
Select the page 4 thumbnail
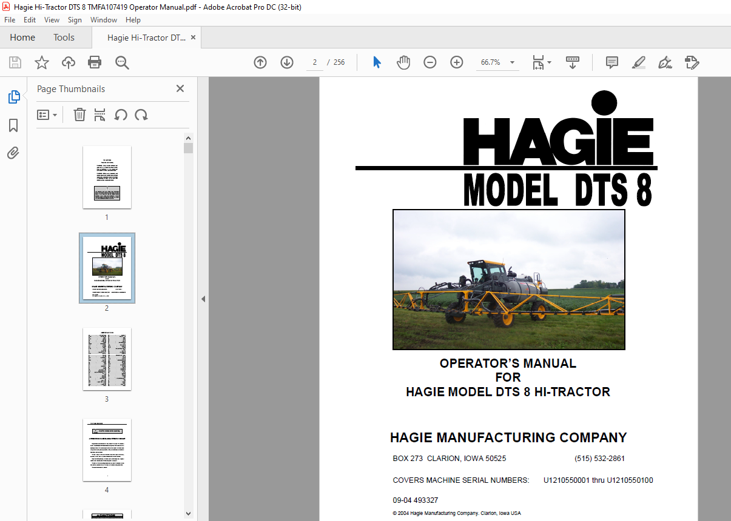click(x=107, y=450)
